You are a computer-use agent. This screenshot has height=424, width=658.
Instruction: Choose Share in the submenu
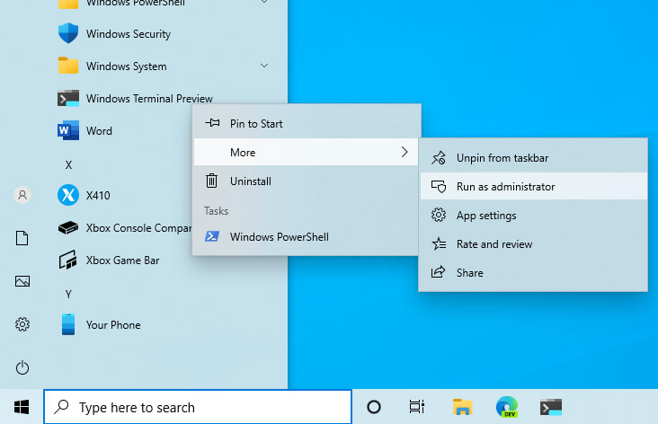[x=533, y=273]
